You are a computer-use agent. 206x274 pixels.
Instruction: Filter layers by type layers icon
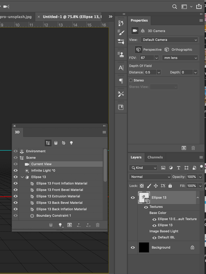pyautogui.click(x=178, y=168)
